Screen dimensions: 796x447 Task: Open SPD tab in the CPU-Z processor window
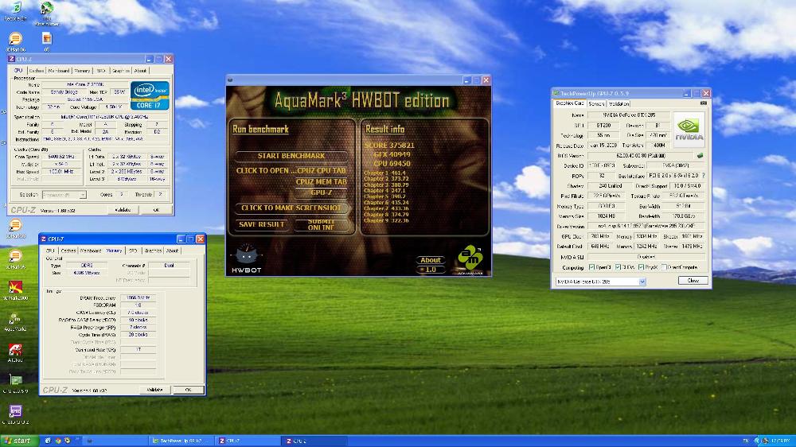(x=101, y=71)
